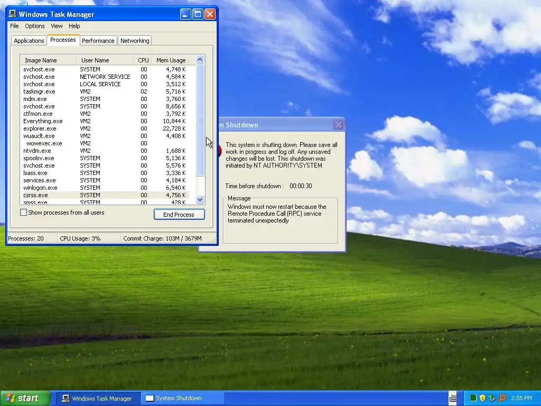Open the yellow security shield tray icon
The image size is (541, 406).
point(482,398)
